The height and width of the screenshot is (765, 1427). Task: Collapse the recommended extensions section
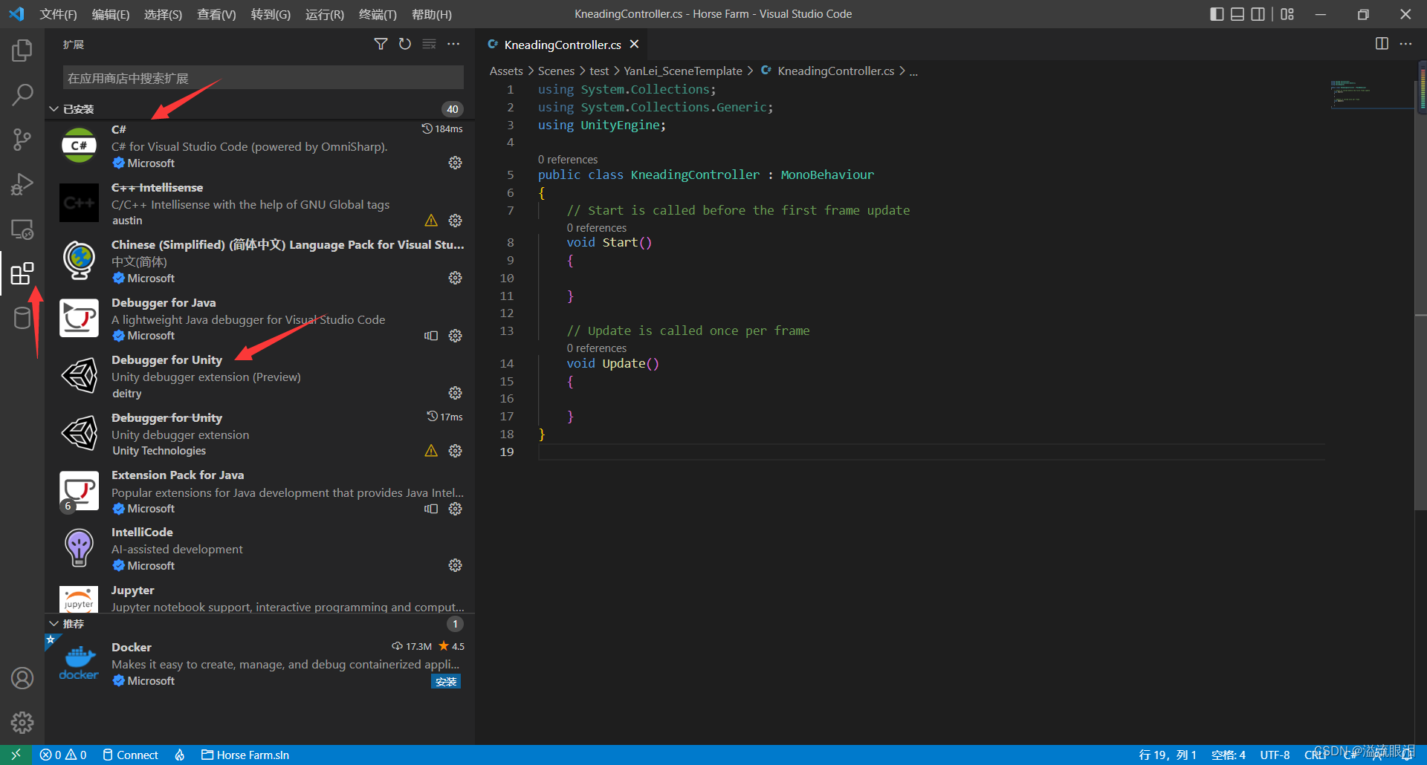coord(54,624)
